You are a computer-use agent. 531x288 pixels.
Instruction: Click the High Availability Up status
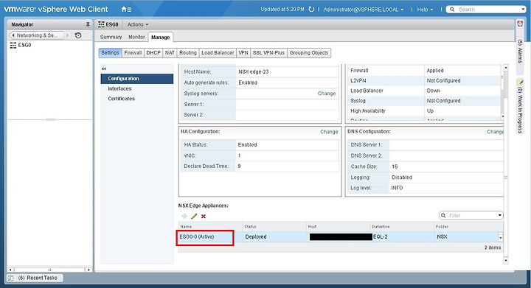pos(430,111)
